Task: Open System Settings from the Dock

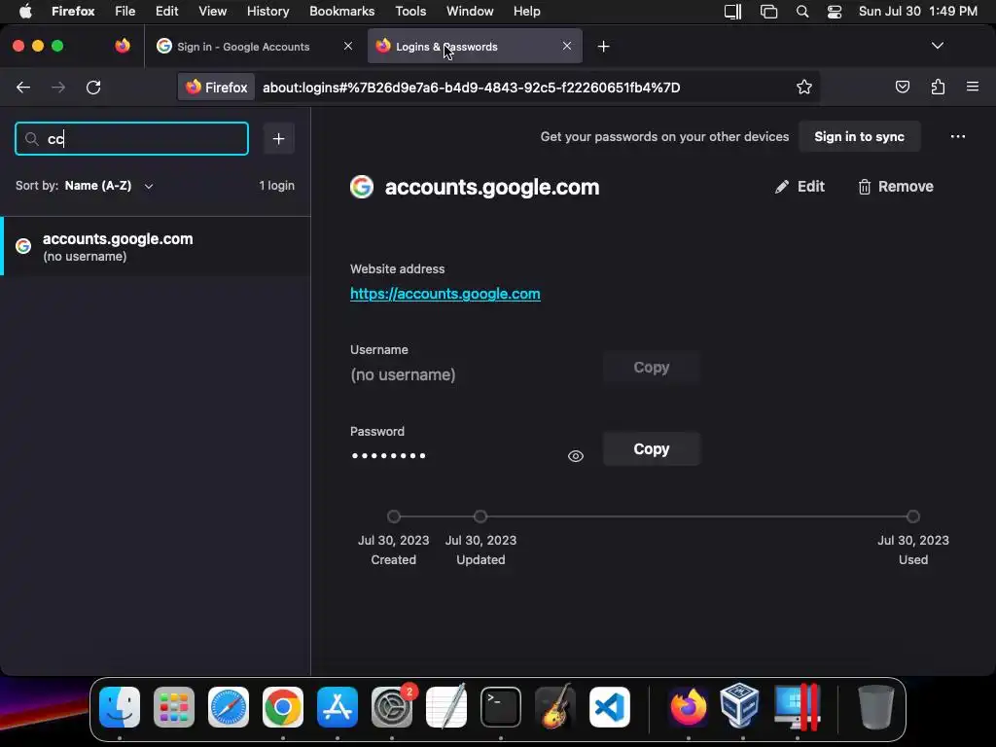Action: [392, 707]
